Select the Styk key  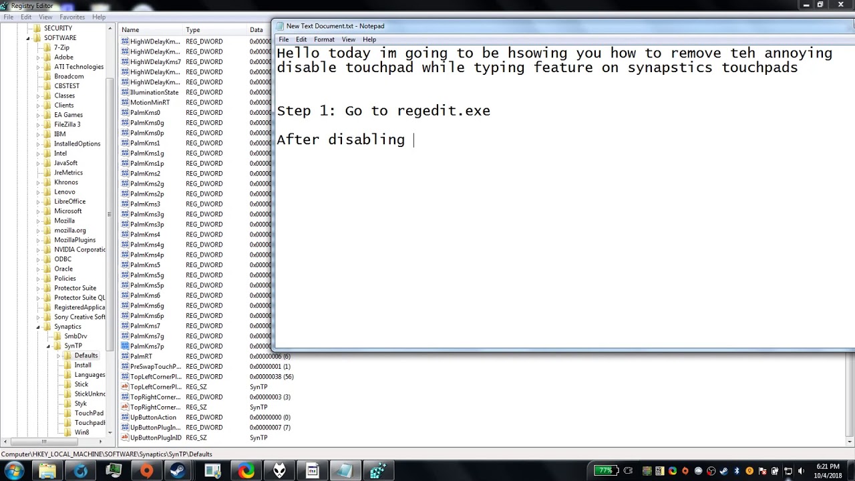click(x=81, y=404)
